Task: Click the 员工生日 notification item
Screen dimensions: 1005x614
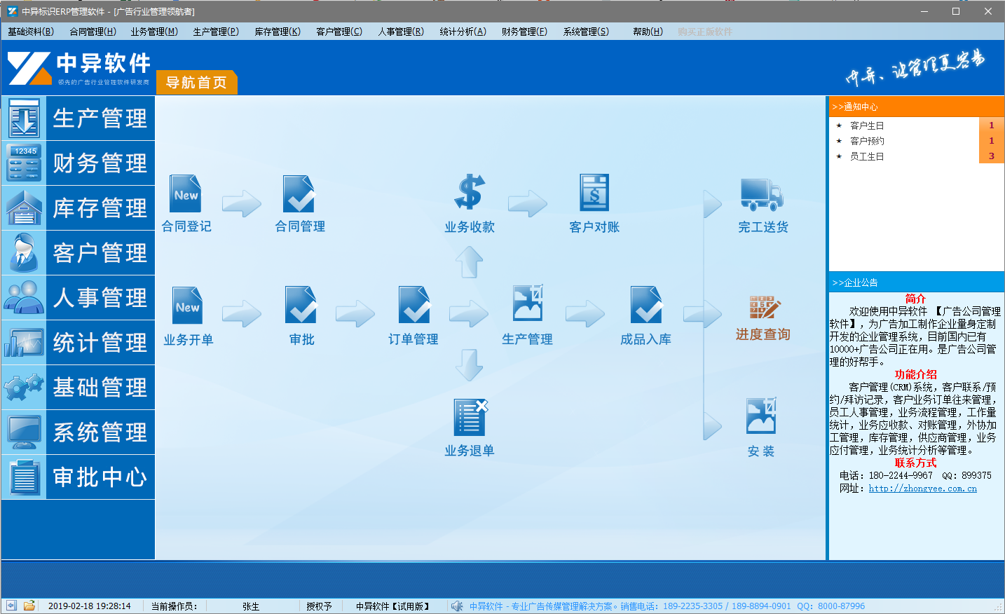Action: click(x=867, y=156)
